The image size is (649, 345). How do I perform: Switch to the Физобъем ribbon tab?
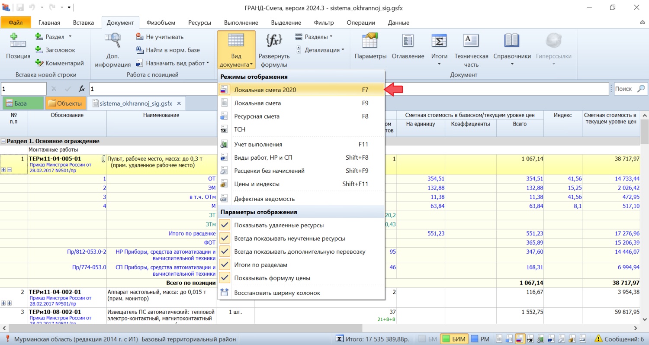[x=160, y=23]
